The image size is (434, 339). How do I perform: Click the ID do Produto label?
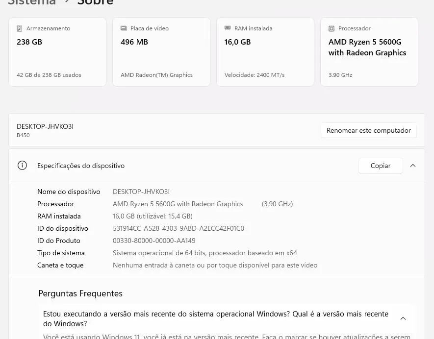[59, 241]
